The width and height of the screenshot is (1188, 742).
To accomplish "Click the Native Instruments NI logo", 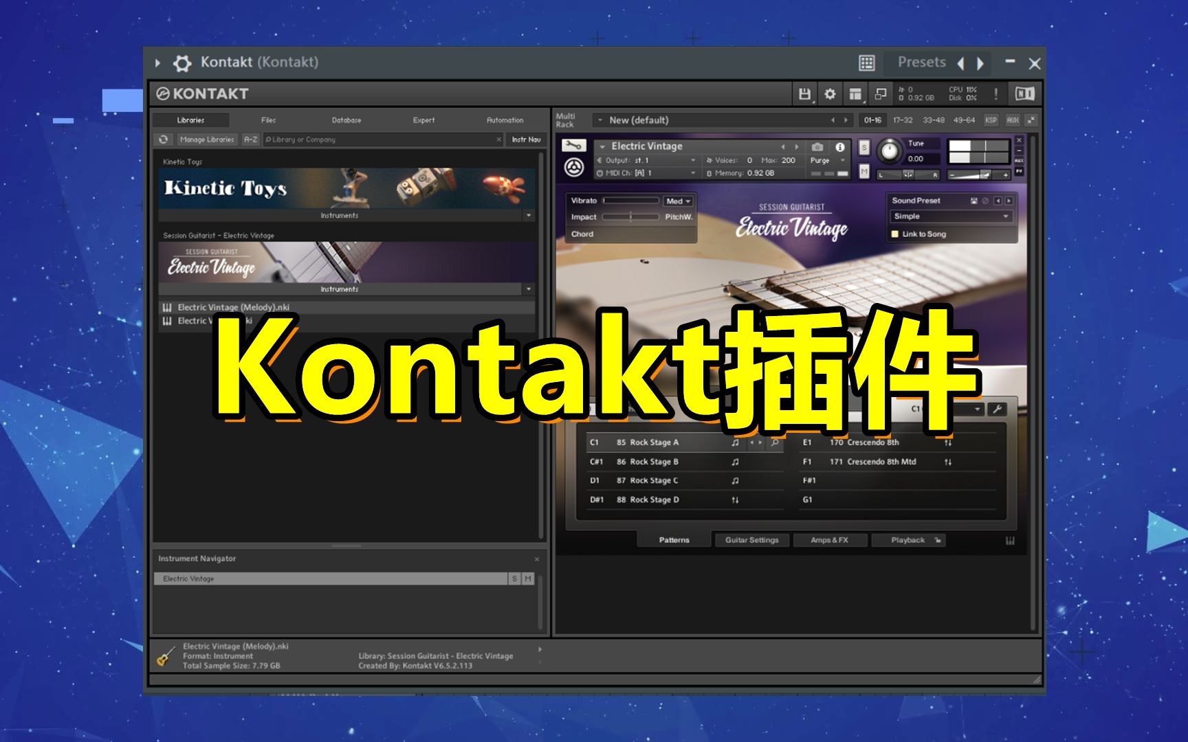I will [x=1024, y=94].
